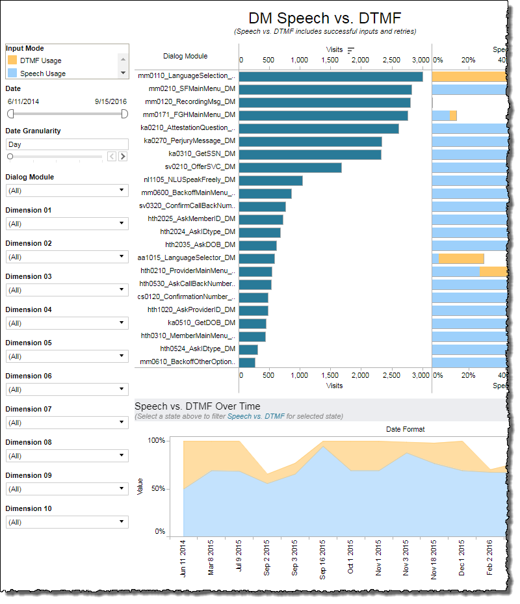The image size is (520, 604).
Task: Click the Date range end handle
Action: point(125,114)
